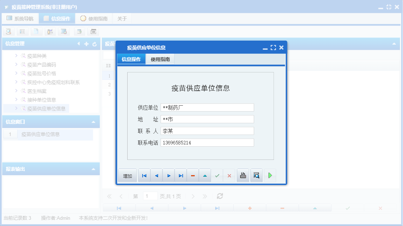The height and width of the screenshot is (226, 403).
Task: Refresh the 信息管理 panel
Action: click(x=95, y=44)
